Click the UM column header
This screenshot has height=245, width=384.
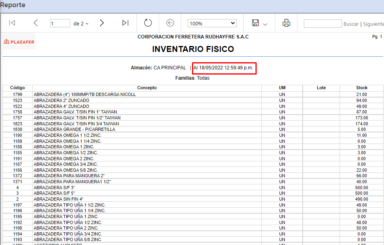(282, 88)
